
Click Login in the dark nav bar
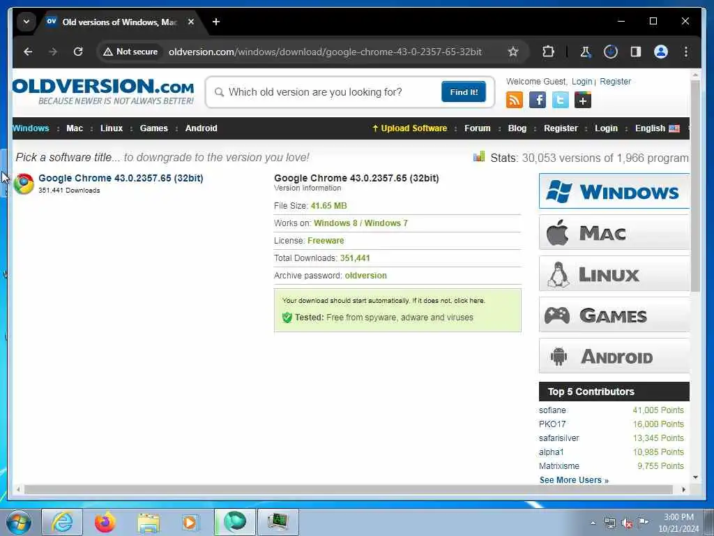606,128
